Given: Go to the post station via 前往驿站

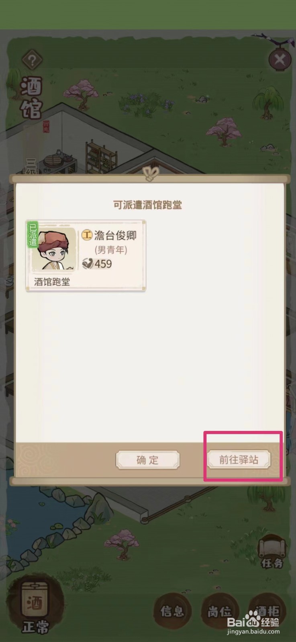Looking at the screenshot, I should (x=239, y=460).
